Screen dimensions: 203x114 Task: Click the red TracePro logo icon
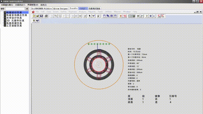click(x=33, y=12)
